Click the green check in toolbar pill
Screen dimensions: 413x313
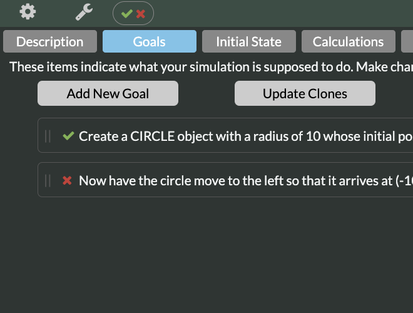tap(126, 14)
